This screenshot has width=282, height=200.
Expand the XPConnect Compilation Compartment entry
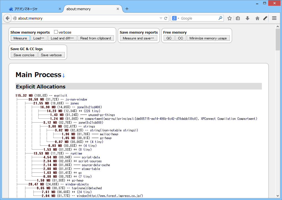(154, 119)
